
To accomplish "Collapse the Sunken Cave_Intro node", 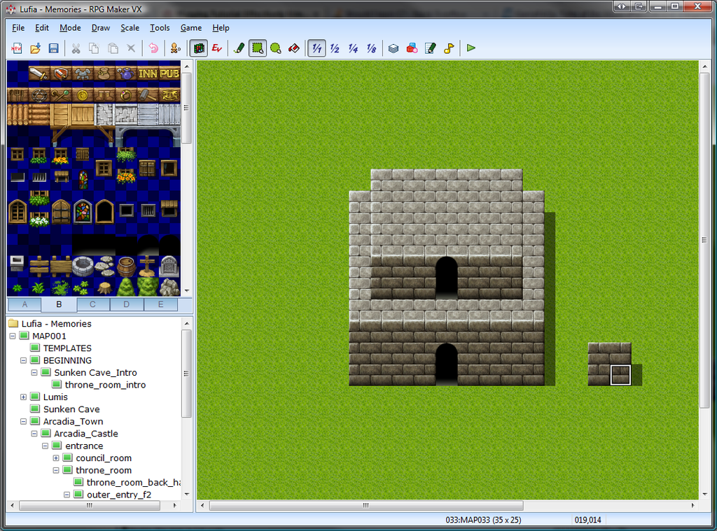I will coord(34,372).
